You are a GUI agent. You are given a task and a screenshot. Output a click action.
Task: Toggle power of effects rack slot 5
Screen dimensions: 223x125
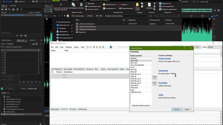[5, 60]
